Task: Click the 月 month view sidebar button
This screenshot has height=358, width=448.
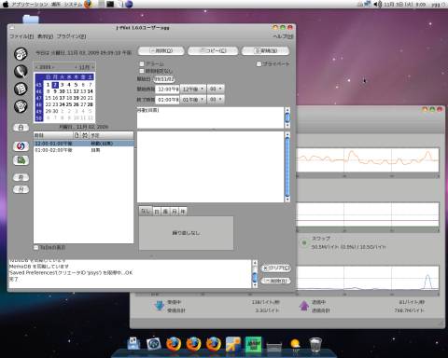Action: pos(21,189)
